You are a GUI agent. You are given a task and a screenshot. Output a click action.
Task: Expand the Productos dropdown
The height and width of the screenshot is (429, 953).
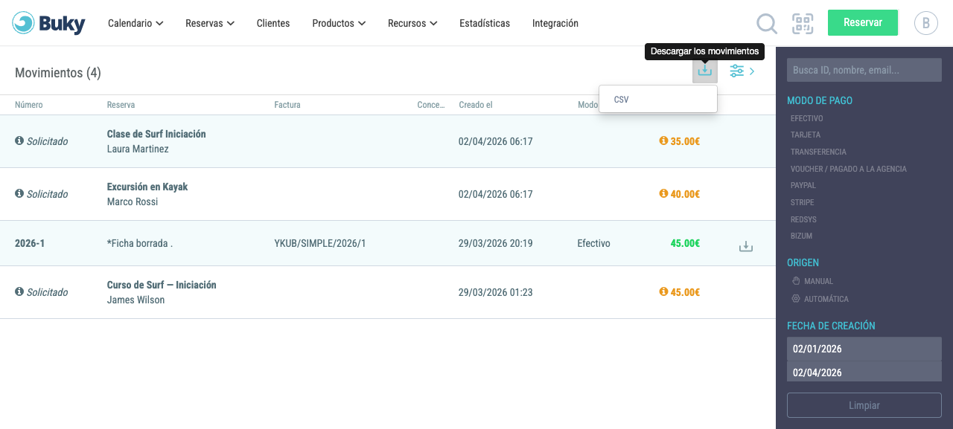click(339, 23)
